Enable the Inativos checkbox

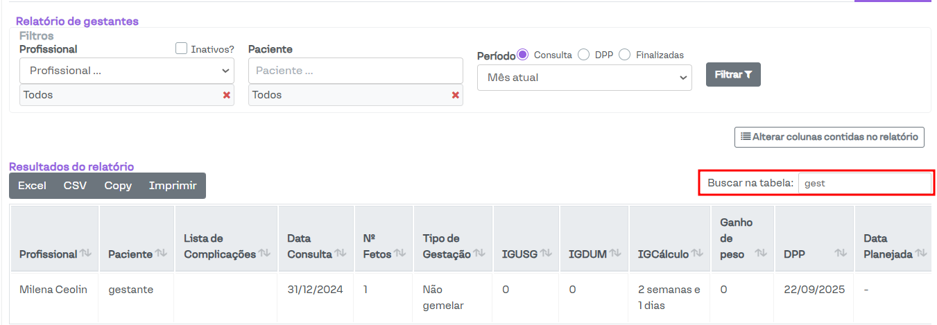182,49
